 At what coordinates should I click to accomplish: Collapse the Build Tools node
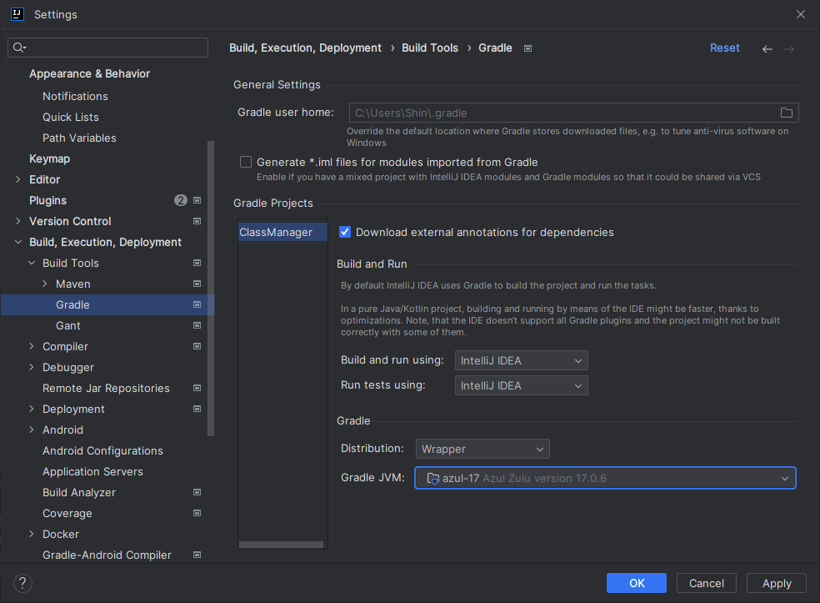(x=32, y=263)
